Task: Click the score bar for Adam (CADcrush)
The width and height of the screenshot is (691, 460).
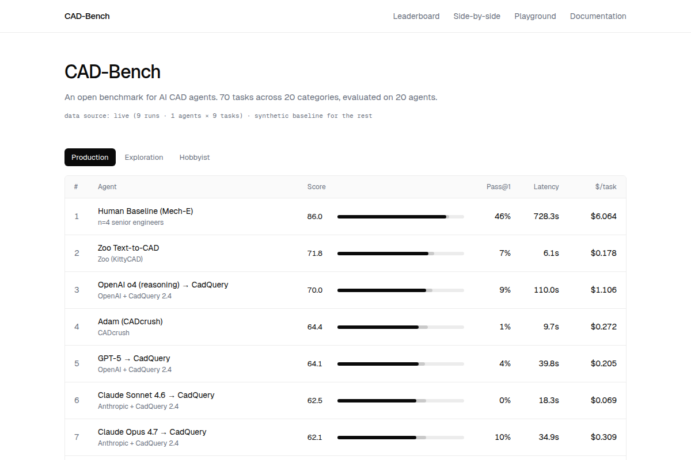Action: coord(401,327)
